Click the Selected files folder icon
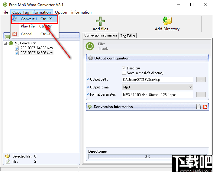213x172 pixels. point(8,156)
